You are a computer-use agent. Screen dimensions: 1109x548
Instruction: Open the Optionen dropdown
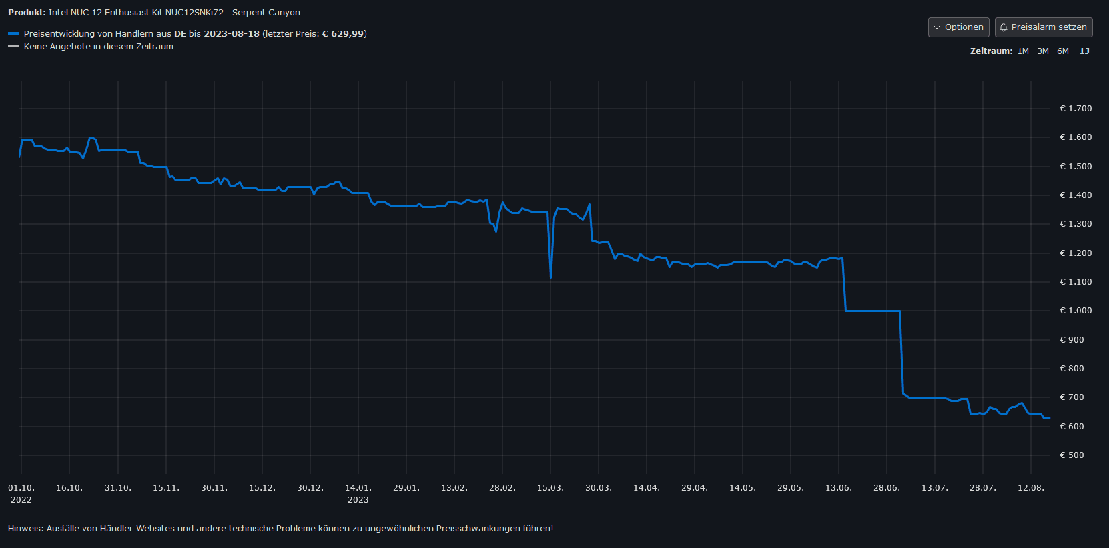point(958,27)
